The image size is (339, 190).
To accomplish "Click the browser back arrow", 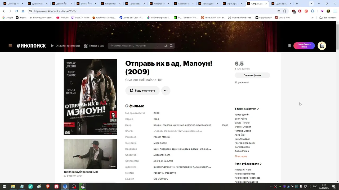I will 4,11.
